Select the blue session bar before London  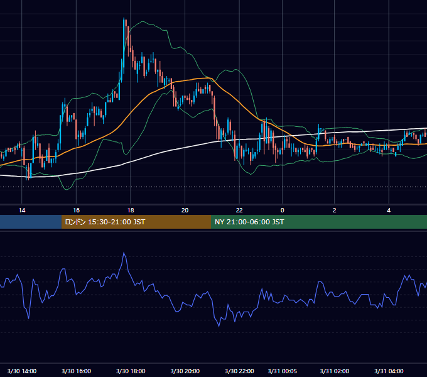pos(31,222)
